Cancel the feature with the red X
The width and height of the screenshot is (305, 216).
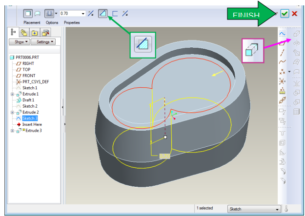295,14
